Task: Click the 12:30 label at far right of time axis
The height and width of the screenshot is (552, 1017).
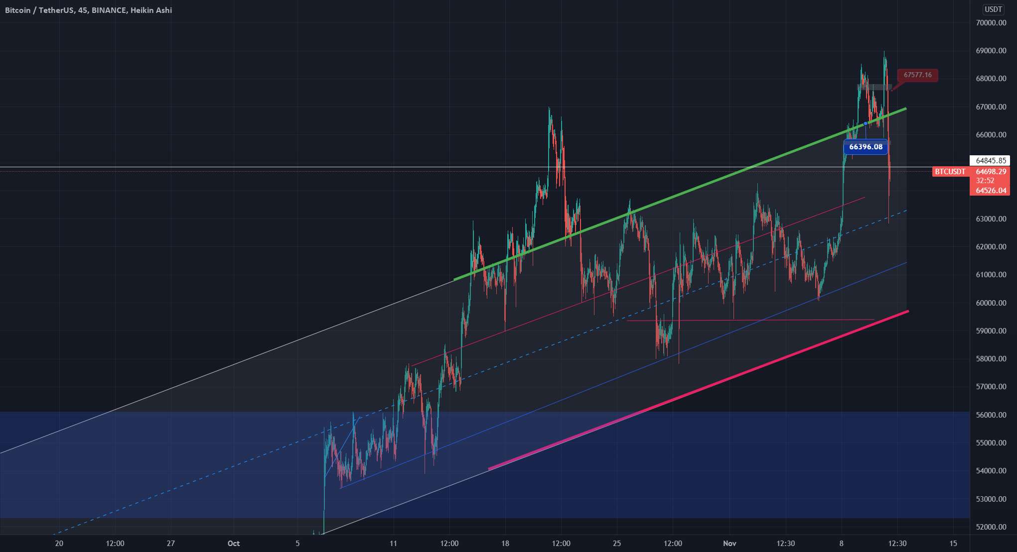Action: click(897, 544)
